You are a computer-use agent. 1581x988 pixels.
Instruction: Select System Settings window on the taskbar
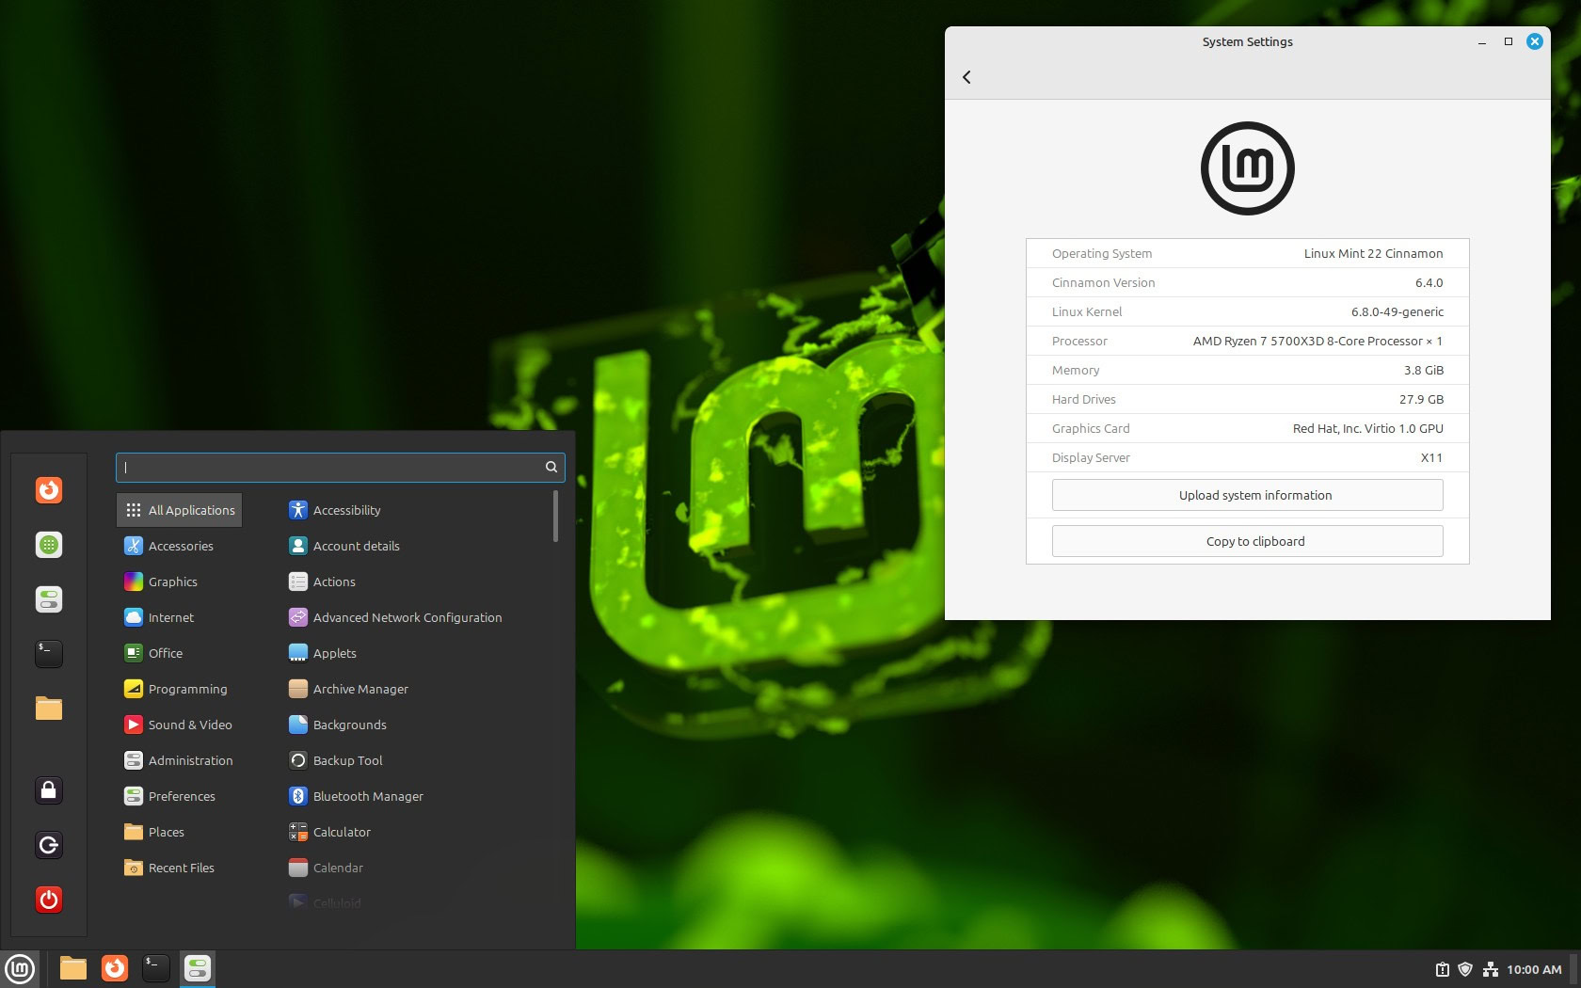[198, 968]
